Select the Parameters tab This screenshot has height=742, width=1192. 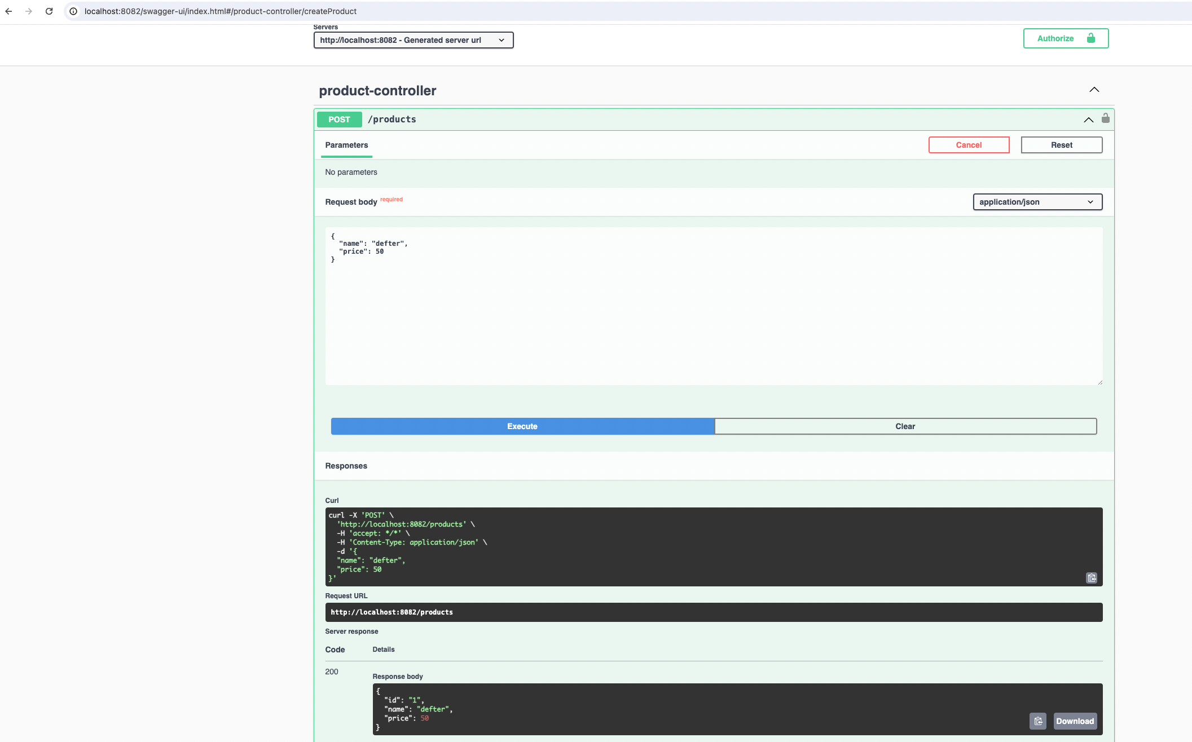[x=346, y=145]
